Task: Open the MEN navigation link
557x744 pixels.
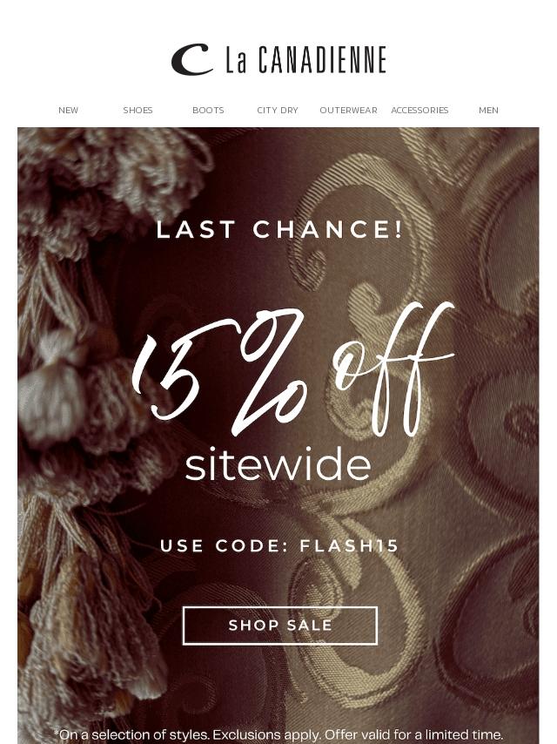Action: 488,110
